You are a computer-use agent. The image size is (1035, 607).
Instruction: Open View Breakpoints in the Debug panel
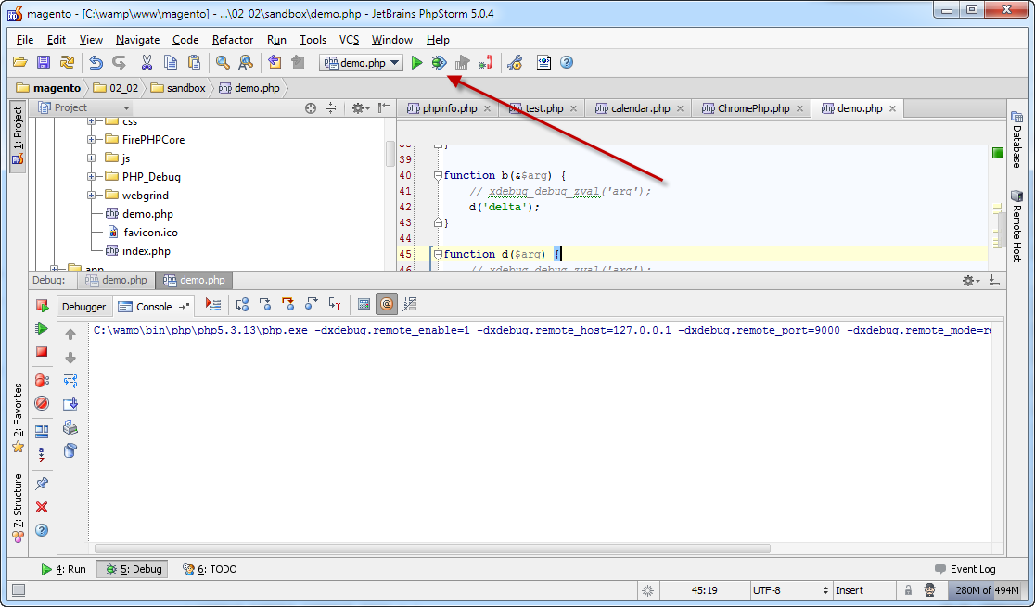tap(42, 381)
